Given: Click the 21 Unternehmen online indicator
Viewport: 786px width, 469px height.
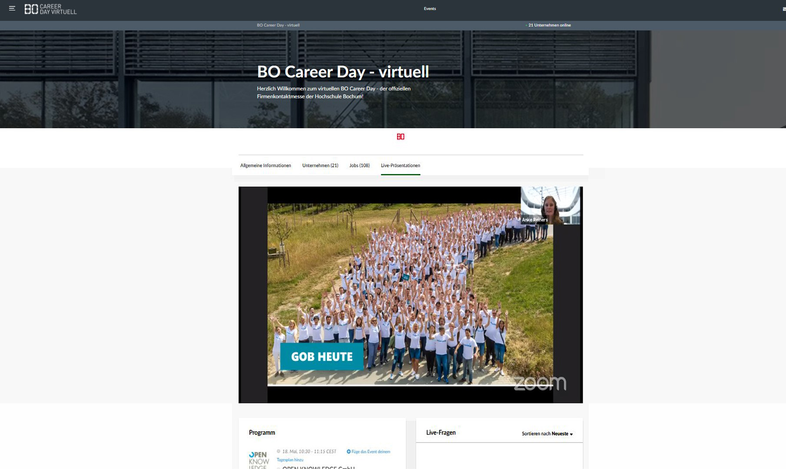Looking at the screenshot, I should click(x=549, y=25).
